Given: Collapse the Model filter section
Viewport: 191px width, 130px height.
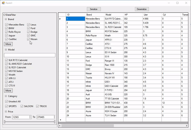Looking at the screenshot, I should pyautogui.click(x=5, y=50).
